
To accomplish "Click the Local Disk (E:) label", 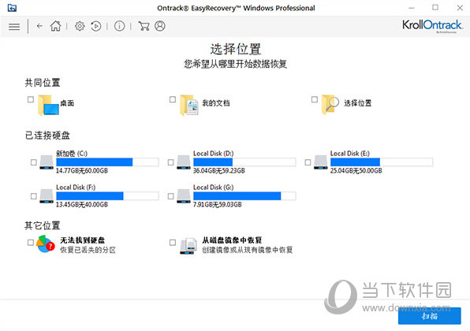I will tap(350, 154).
